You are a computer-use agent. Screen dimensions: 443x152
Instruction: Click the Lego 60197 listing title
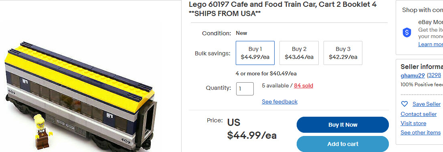point(283,9)
